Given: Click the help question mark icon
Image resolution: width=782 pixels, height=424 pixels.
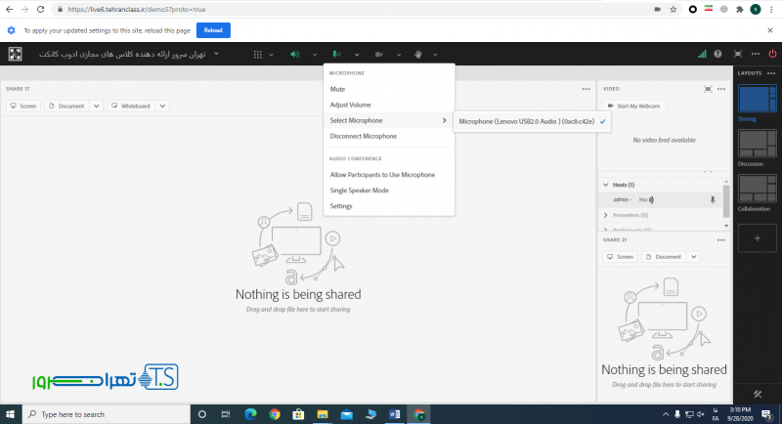Looking at the screenshot, I should [x=718, y=54].
